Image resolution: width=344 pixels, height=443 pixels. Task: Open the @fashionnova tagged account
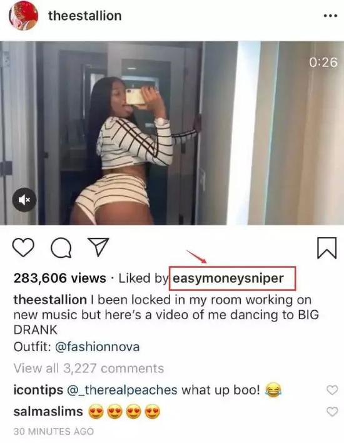pos(97,347)
